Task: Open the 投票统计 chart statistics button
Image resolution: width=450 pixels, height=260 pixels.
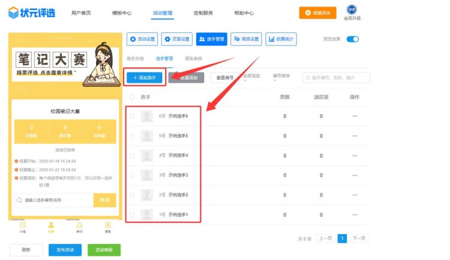Action: pyautogui.click(x=281, y=40)
